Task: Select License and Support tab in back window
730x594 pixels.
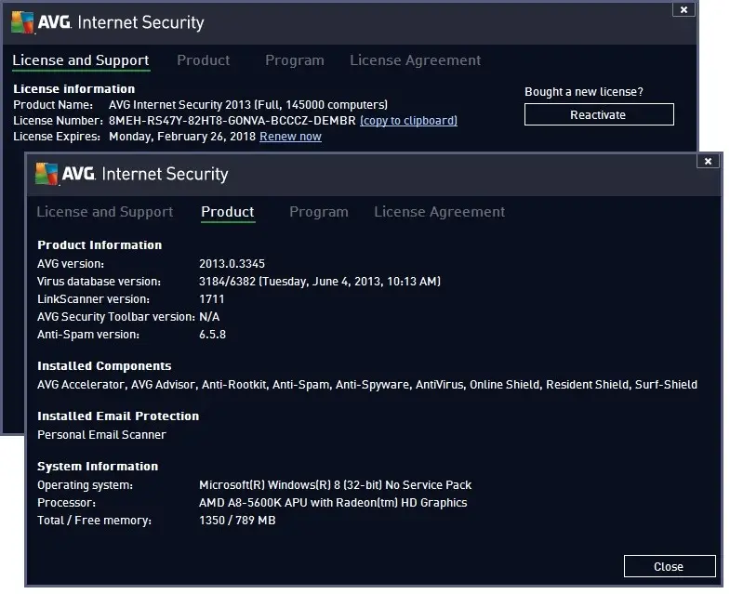Action: click(81, 60)
